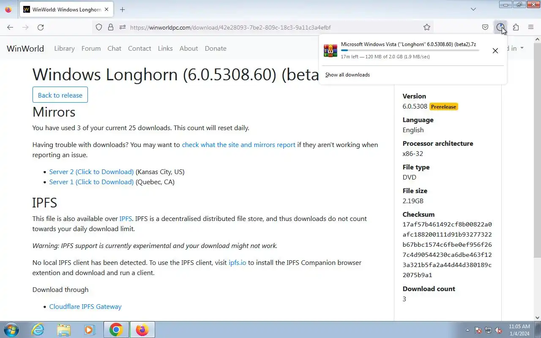Bookmark this page with the star
541x338 pixels.
(x=427, y=27)
